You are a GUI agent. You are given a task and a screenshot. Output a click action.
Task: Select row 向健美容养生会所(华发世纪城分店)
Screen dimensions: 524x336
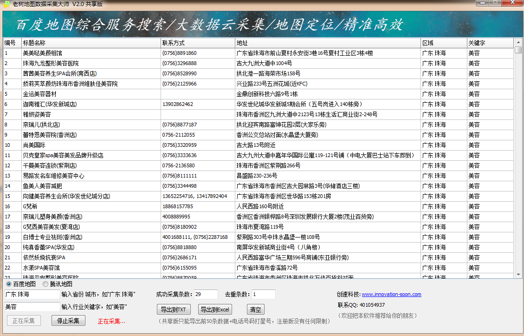coord(259,197)
